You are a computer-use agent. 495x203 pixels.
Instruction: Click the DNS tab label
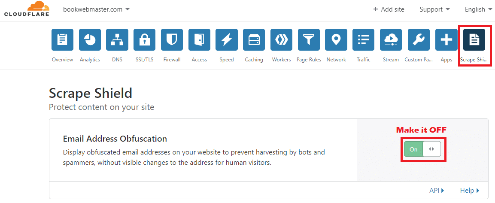coord(117,60)
